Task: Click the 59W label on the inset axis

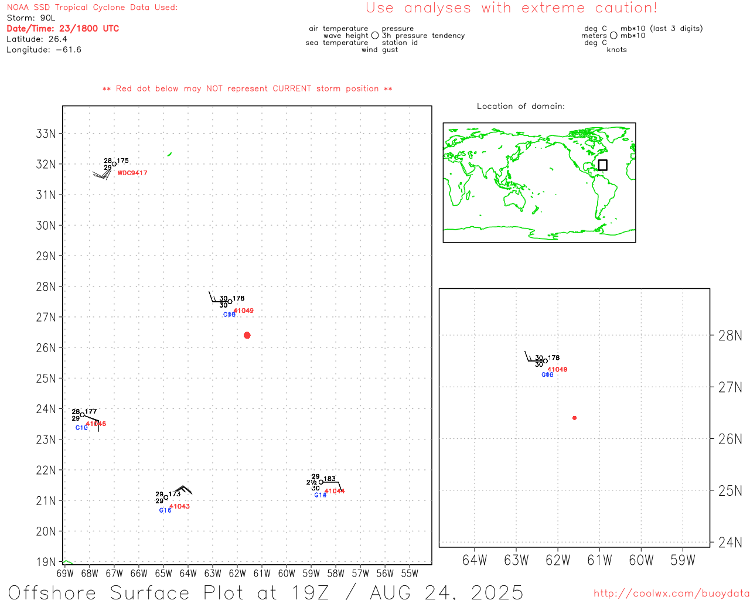Action: coord(683,560)
